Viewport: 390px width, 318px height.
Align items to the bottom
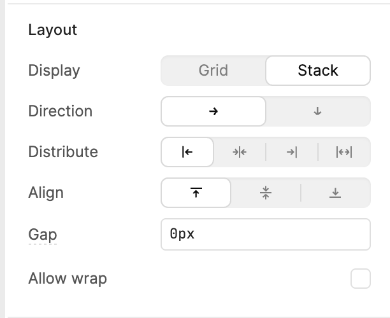pyautogui.click(x=335, y=193)
